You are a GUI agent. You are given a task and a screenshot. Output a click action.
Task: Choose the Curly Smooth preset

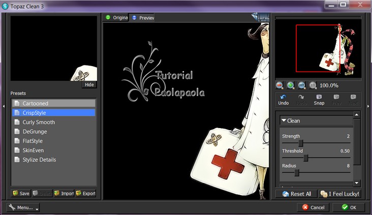coord(54,122)
